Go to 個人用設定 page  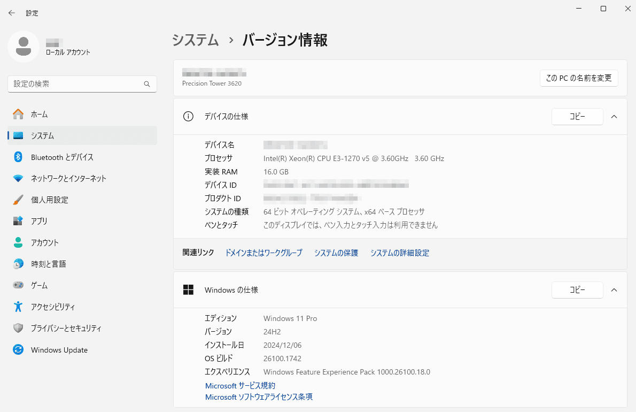[82, 200]
